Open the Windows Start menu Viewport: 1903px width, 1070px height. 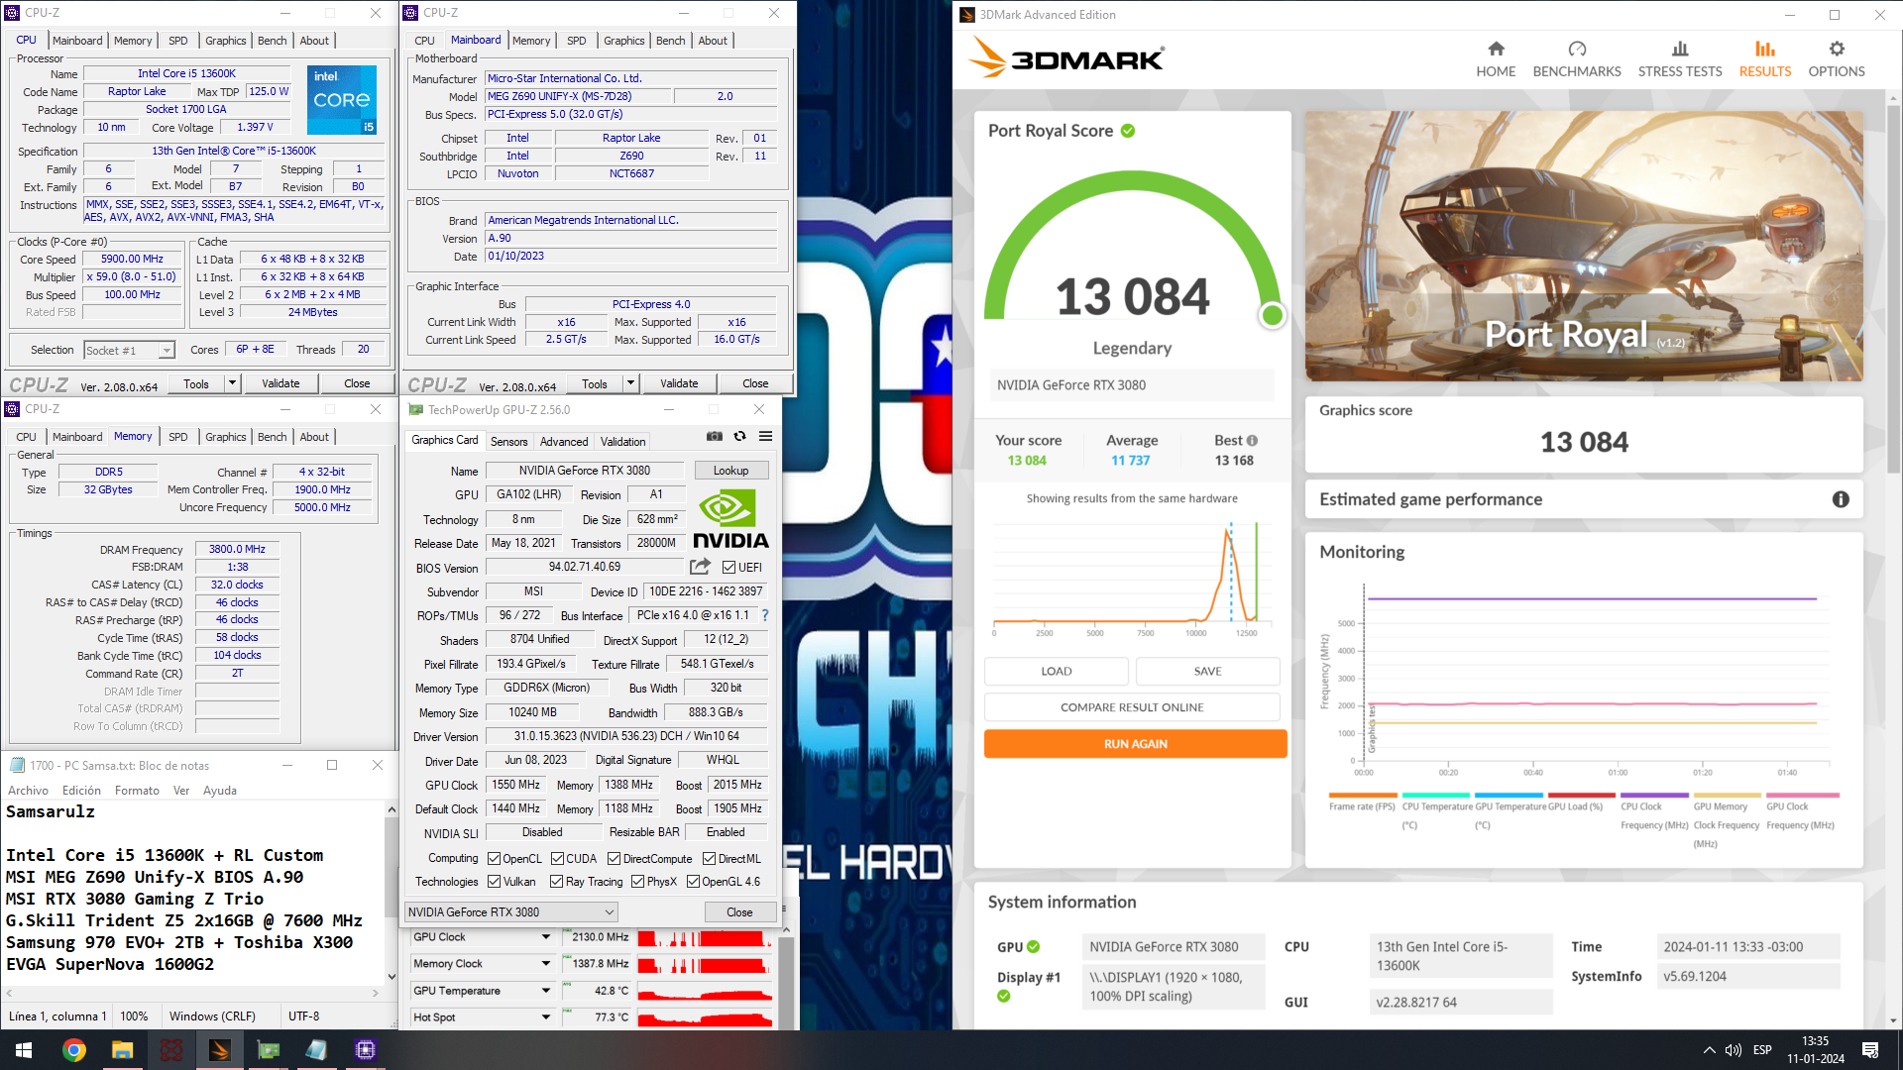24,1050
